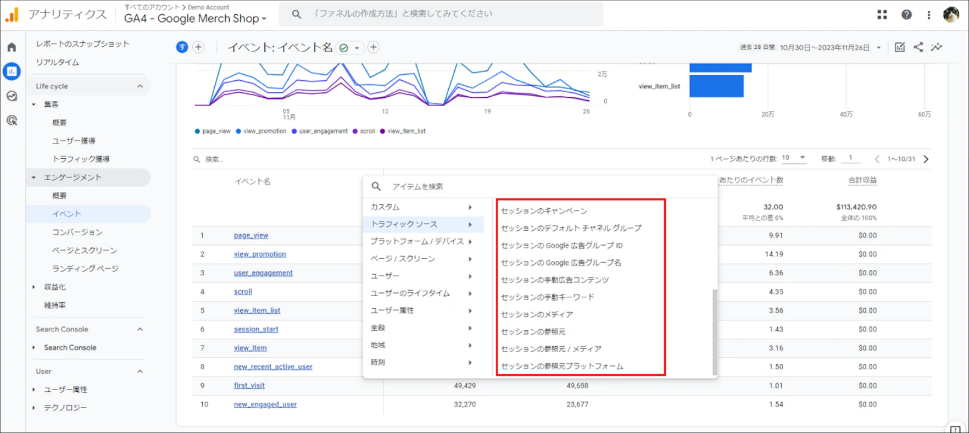969x433 pixels.
Task: Click the 移動 page number field
Action: pos(850,158)
